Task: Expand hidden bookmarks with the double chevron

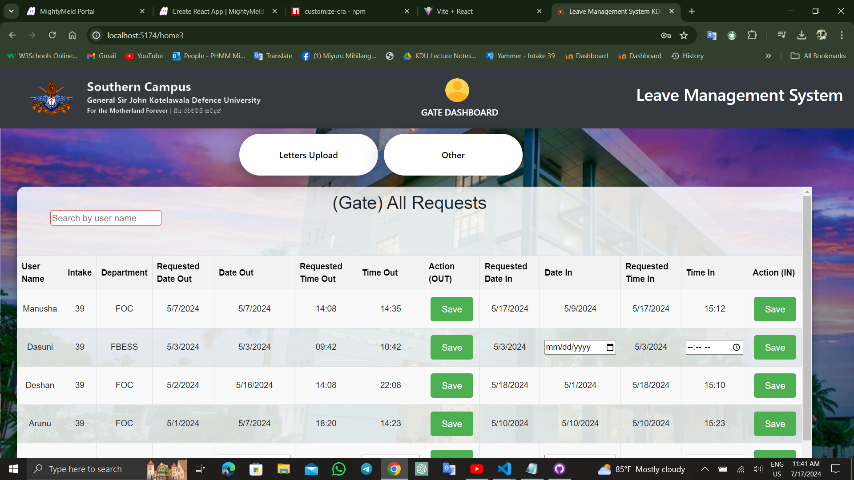Action: (768, 56)
